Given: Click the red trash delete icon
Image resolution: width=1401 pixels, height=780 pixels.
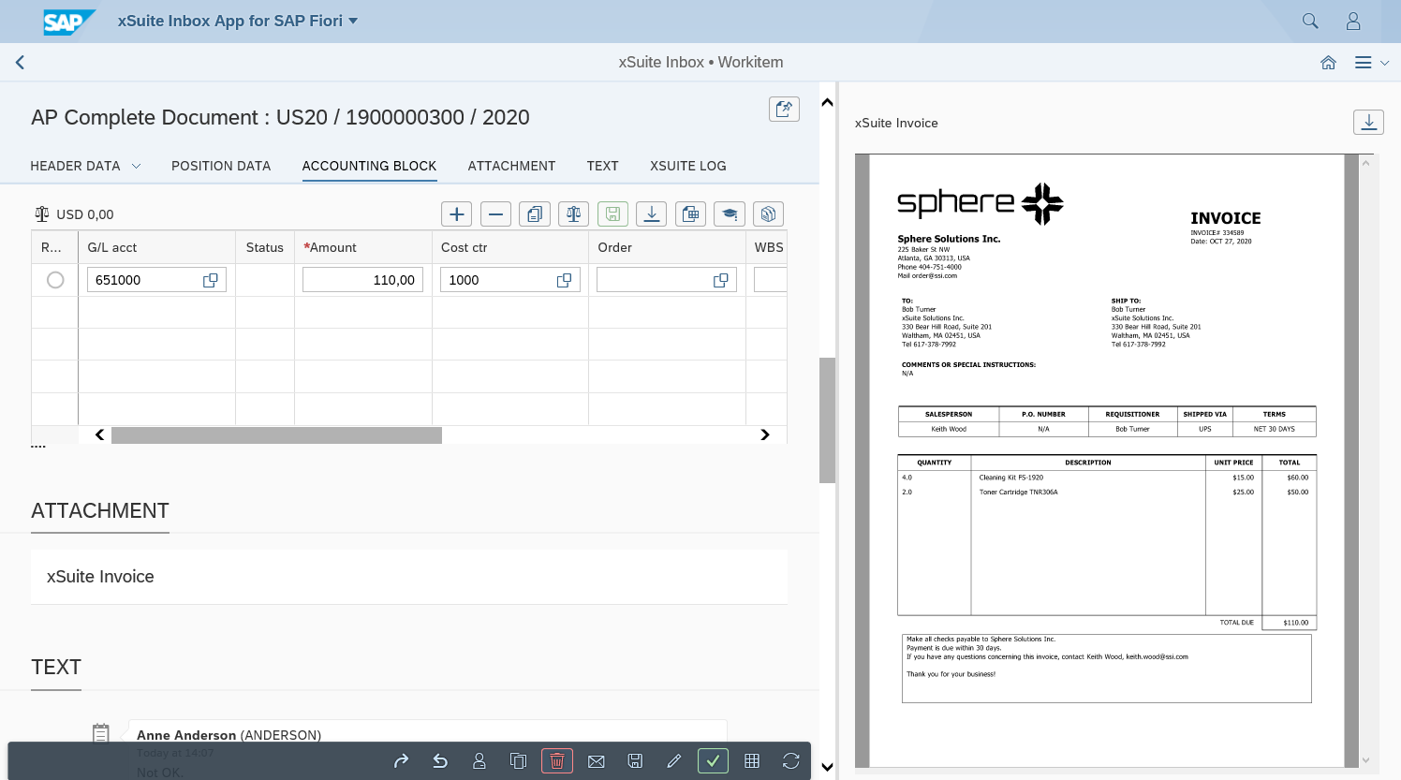Looking at the screenshot, I should point(556,761).
